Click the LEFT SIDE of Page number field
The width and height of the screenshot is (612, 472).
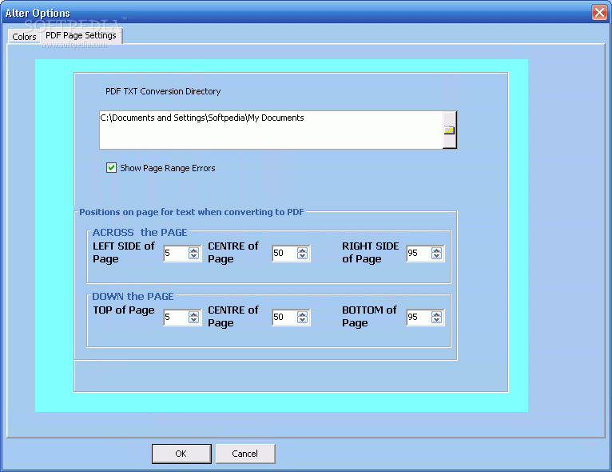176,253
